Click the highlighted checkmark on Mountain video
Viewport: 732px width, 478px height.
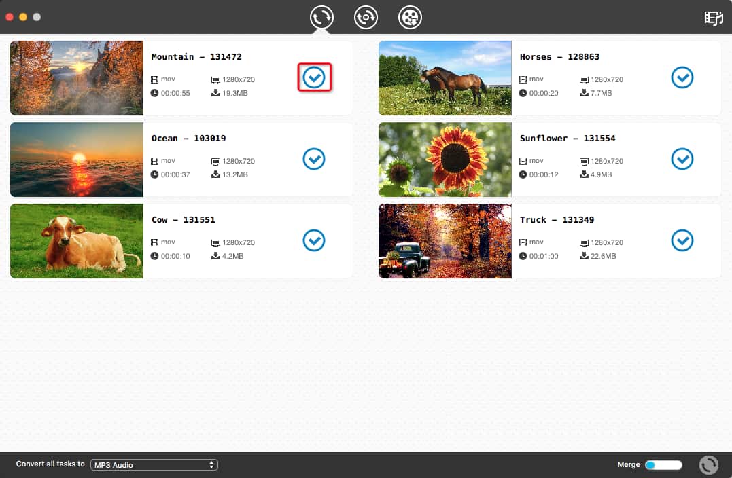314,77
